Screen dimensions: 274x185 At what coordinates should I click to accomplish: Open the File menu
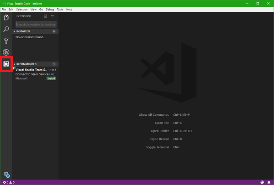click(4, 9)
